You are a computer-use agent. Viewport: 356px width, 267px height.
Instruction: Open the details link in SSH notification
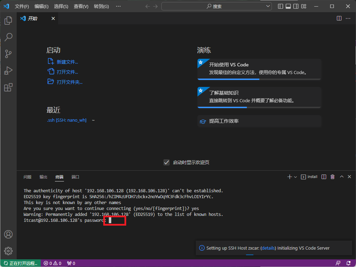tap(268, 248)
